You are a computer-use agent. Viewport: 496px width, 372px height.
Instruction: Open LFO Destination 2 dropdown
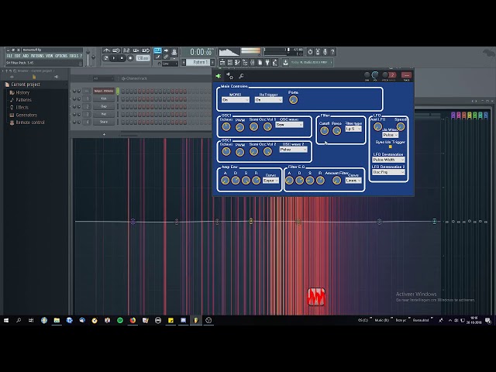click(x=388, y=172)
